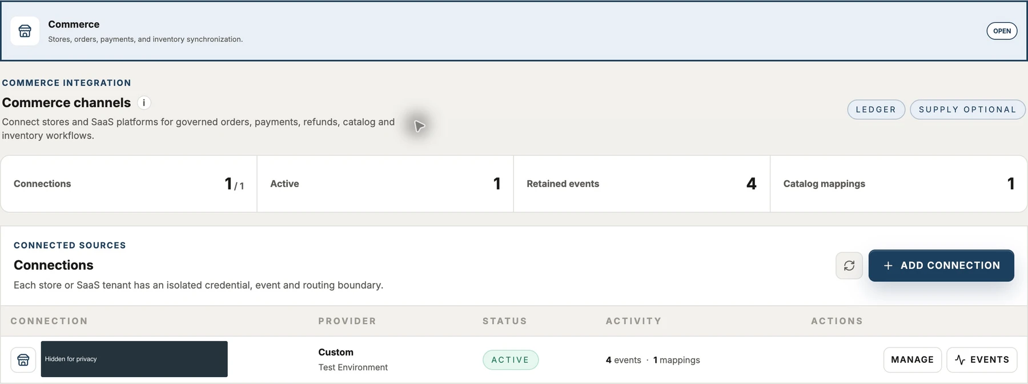This screenshot has width=1028, height=384.
Task: Click the Connections summary card
Action: [x=129, y=184]
